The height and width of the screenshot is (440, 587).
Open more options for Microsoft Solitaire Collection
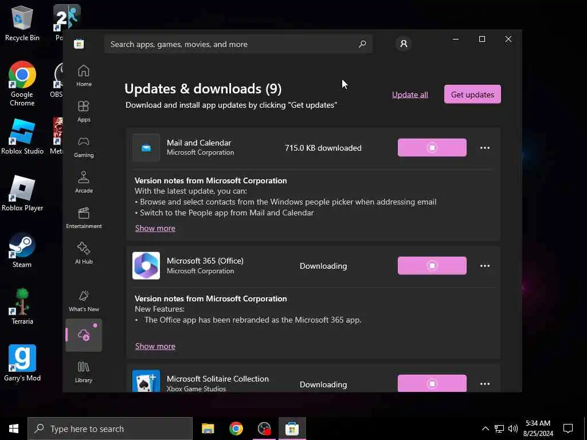point(485,384)
